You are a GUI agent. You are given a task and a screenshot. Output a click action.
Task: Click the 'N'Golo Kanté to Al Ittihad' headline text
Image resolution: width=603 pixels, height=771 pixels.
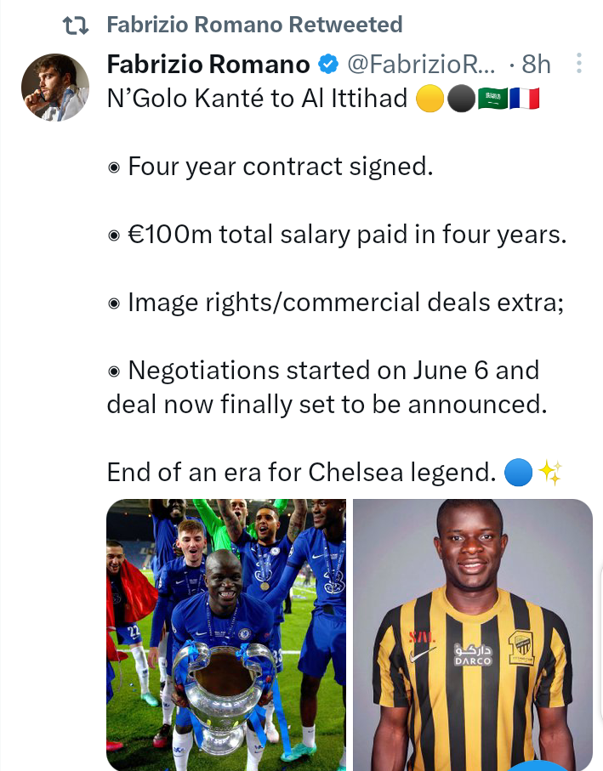[x=258, y=99]
